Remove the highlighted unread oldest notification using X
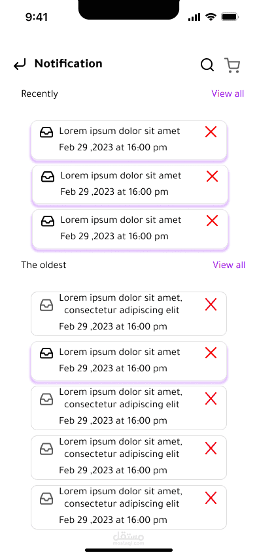This screenshot has height=557, width=257. click(211, 353)
